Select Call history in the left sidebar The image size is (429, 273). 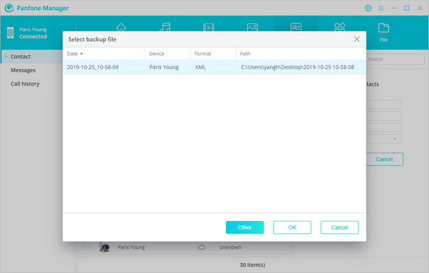(25, 84)
